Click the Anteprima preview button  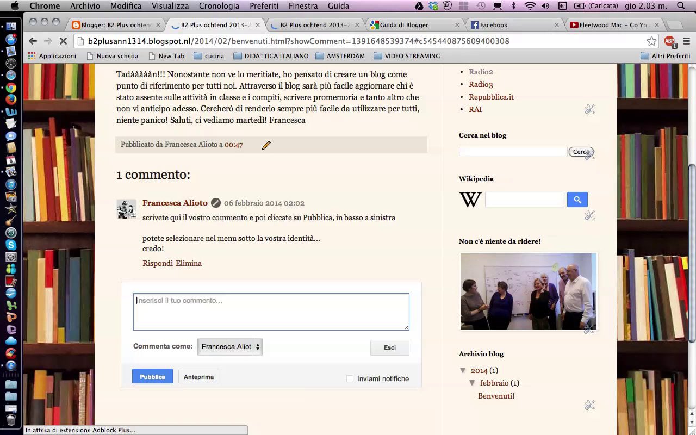(198, 376)
